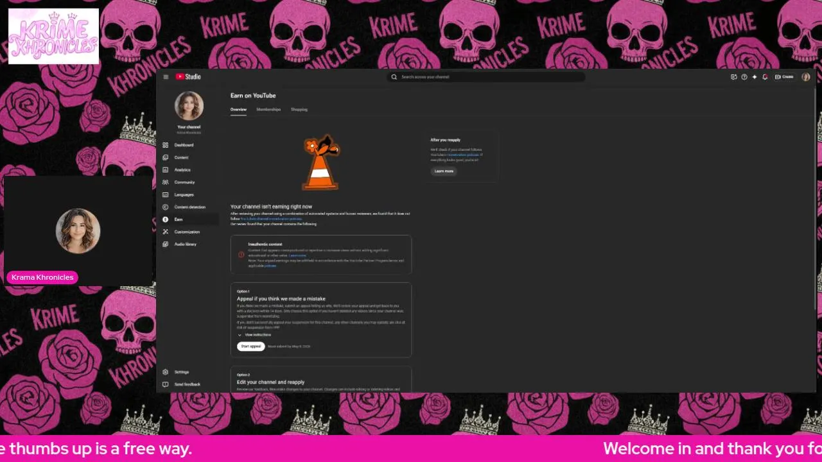822x462 pixels.
Task: Click Learn more under After you reapply
Action: point(444,171)
